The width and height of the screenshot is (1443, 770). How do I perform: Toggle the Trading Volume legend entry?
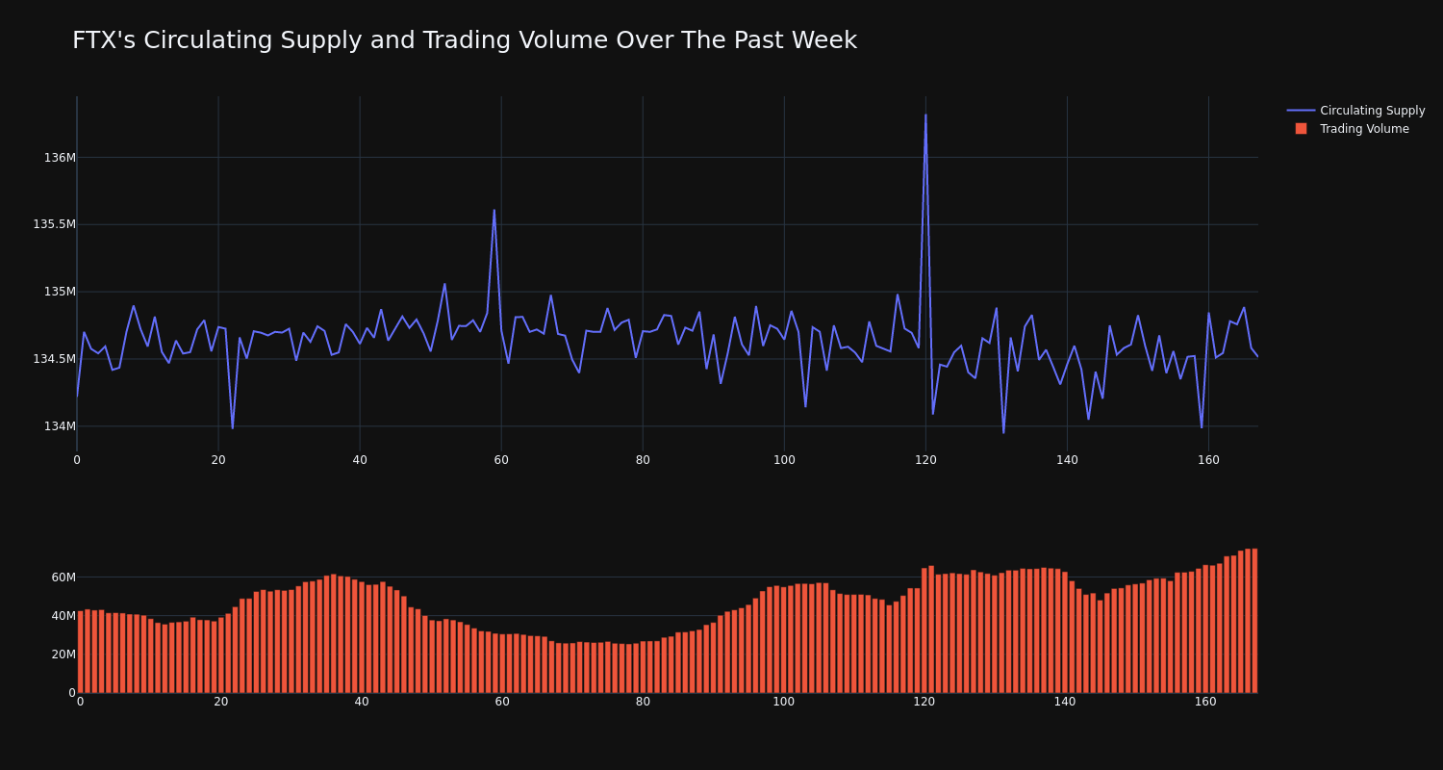click(x=1353, y=129)
